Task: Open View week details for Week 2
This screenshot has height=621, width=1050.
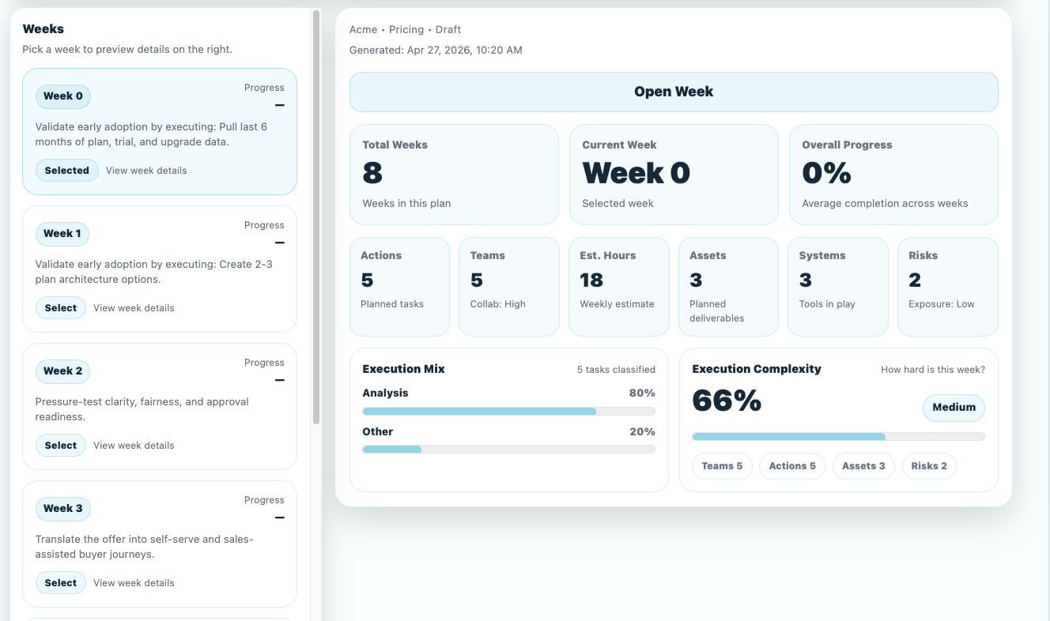Action: pyautogui.click(x=134, y=446)
